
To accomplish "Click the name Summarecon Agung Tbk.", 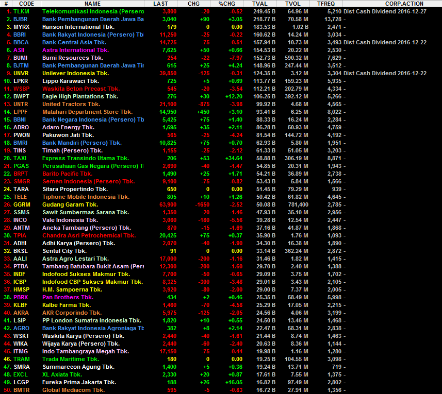I will (x=78, y=367).
